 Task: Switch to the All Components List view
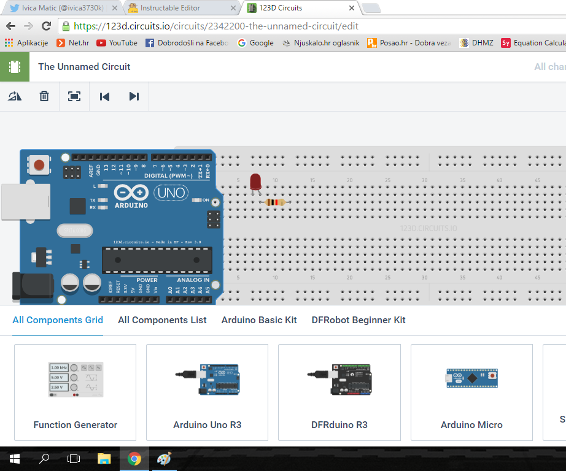click(161, 320)
